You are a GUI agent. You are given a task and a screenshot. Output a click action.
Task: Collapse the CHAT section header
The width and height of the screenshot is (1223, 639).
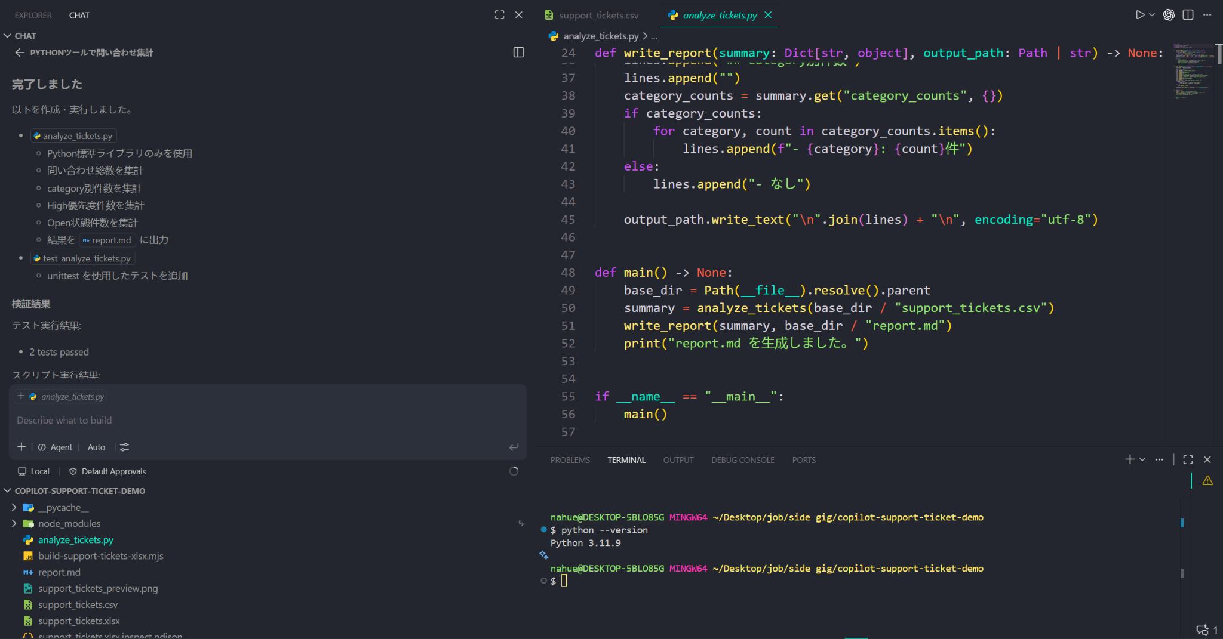tap(20, 36)
